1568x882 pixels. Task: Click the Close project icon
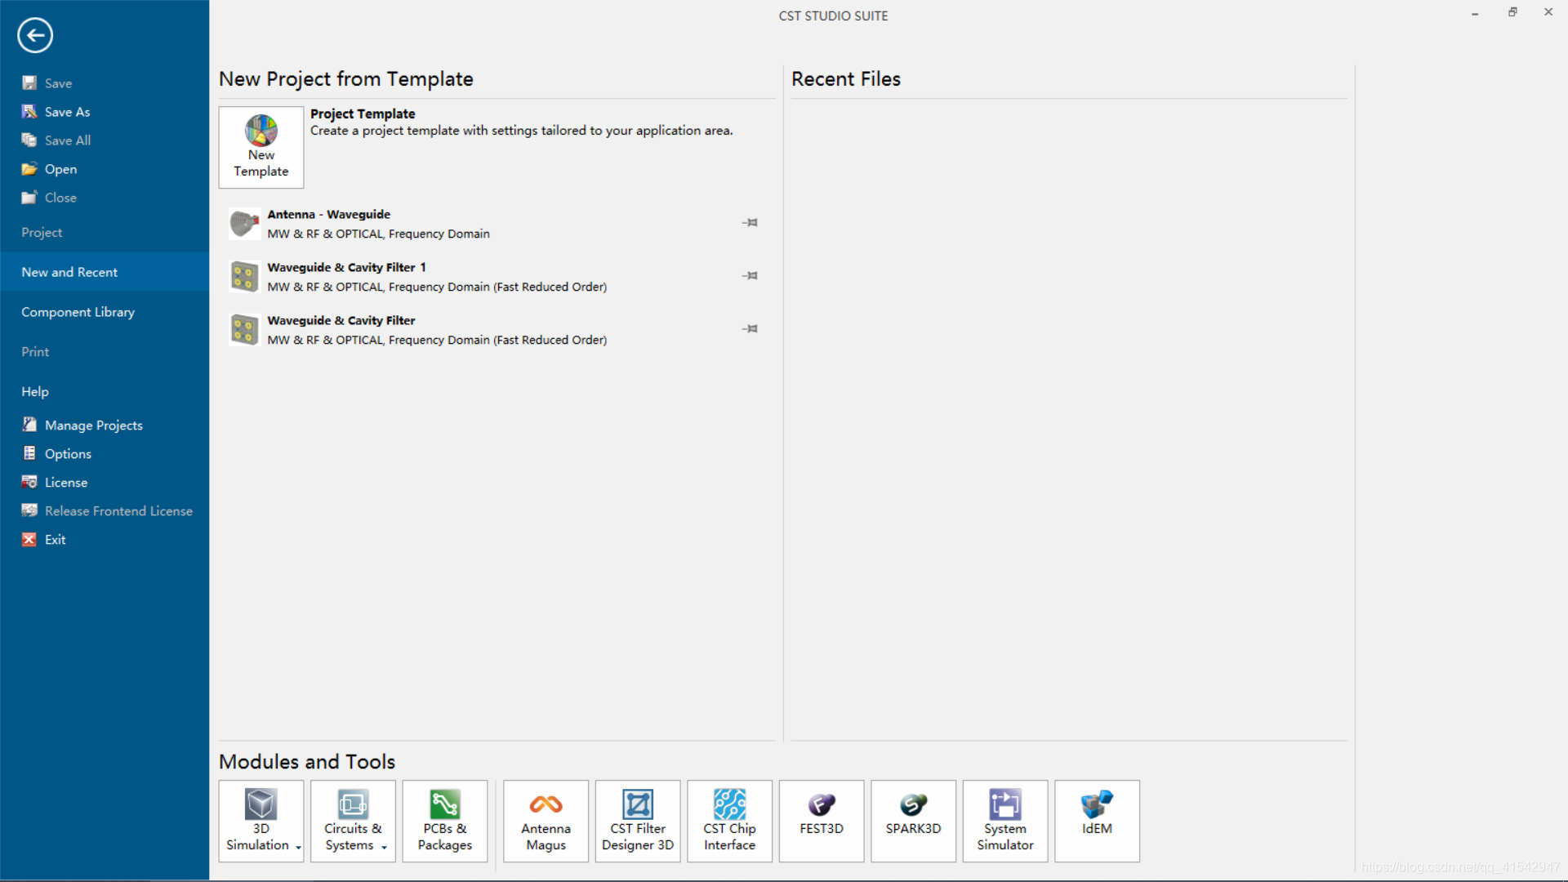click(29, 198)
